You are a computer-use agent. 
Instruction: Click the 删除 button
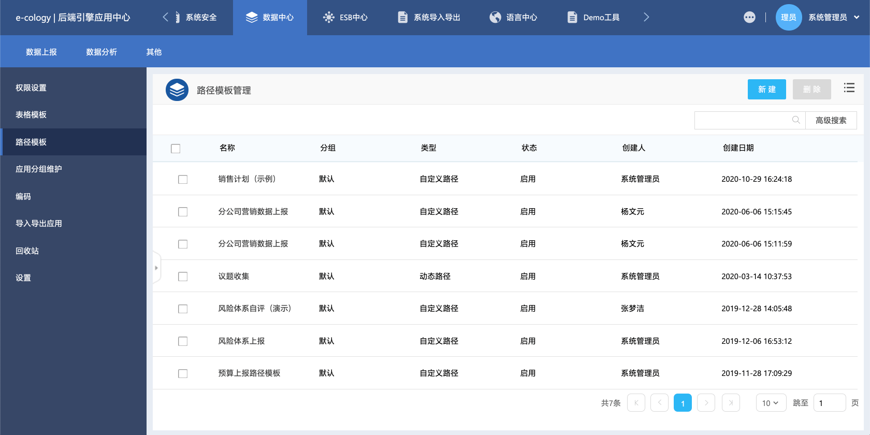(x=812, y=89)
